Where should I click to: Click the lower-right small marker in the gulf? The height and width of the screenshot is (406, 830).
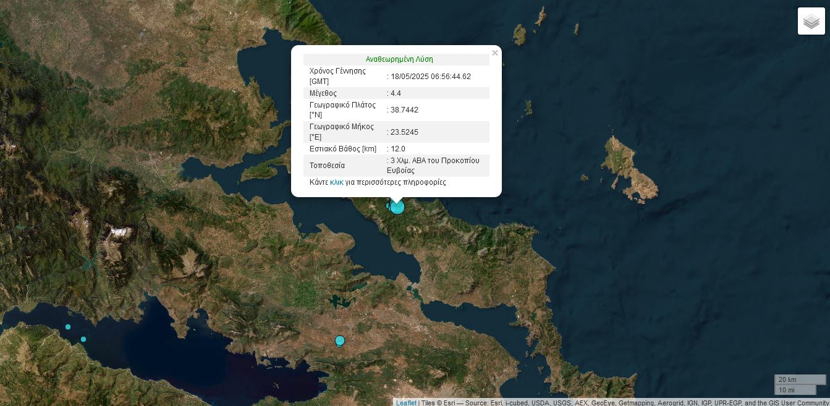coord(83,339)
